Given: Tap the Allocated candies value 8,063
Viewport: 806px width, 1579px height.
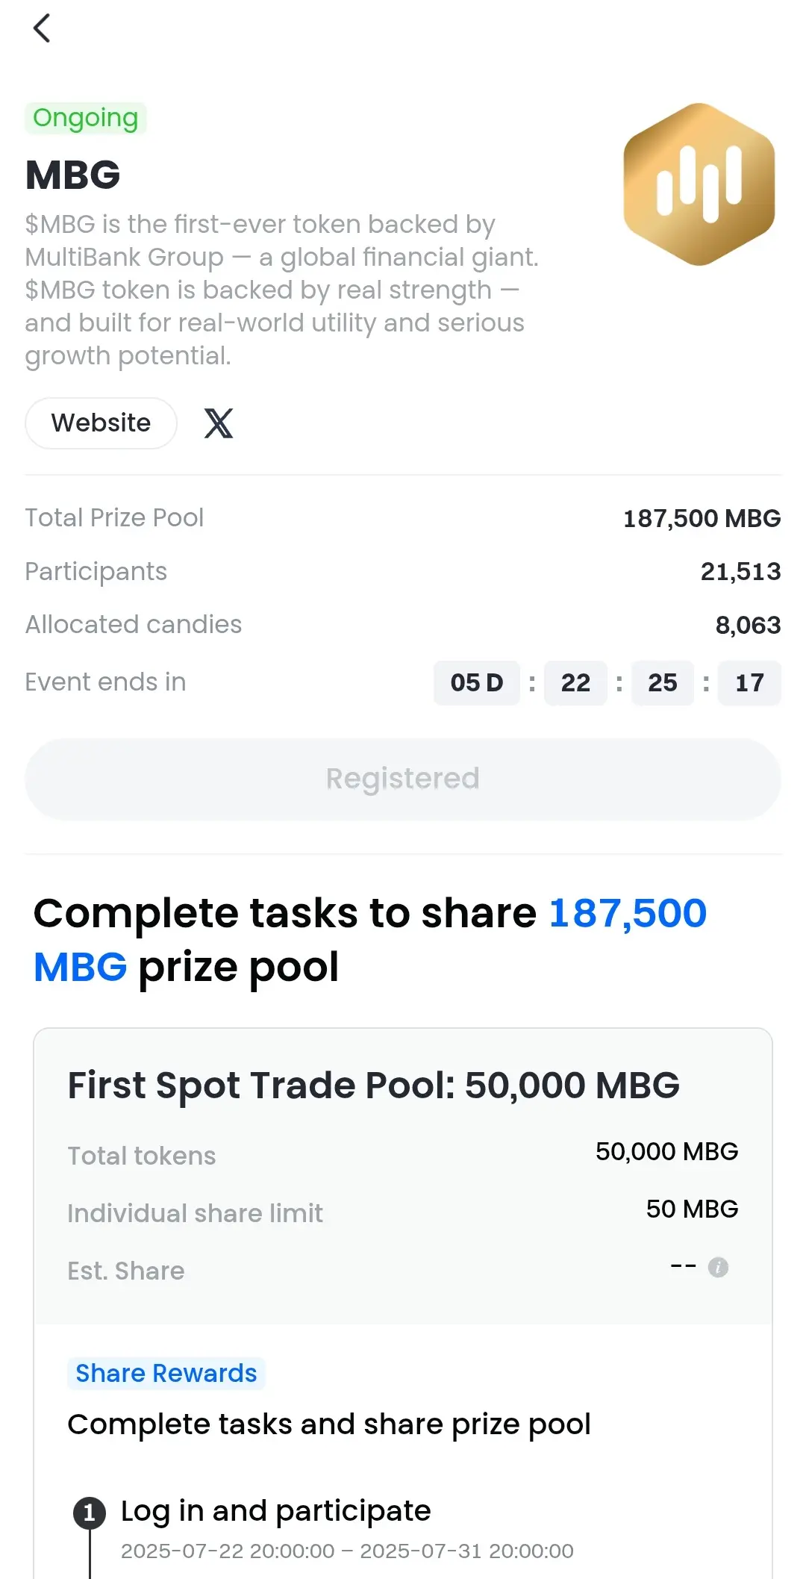Looking at the screenshot, I should [x=748, y=625].
